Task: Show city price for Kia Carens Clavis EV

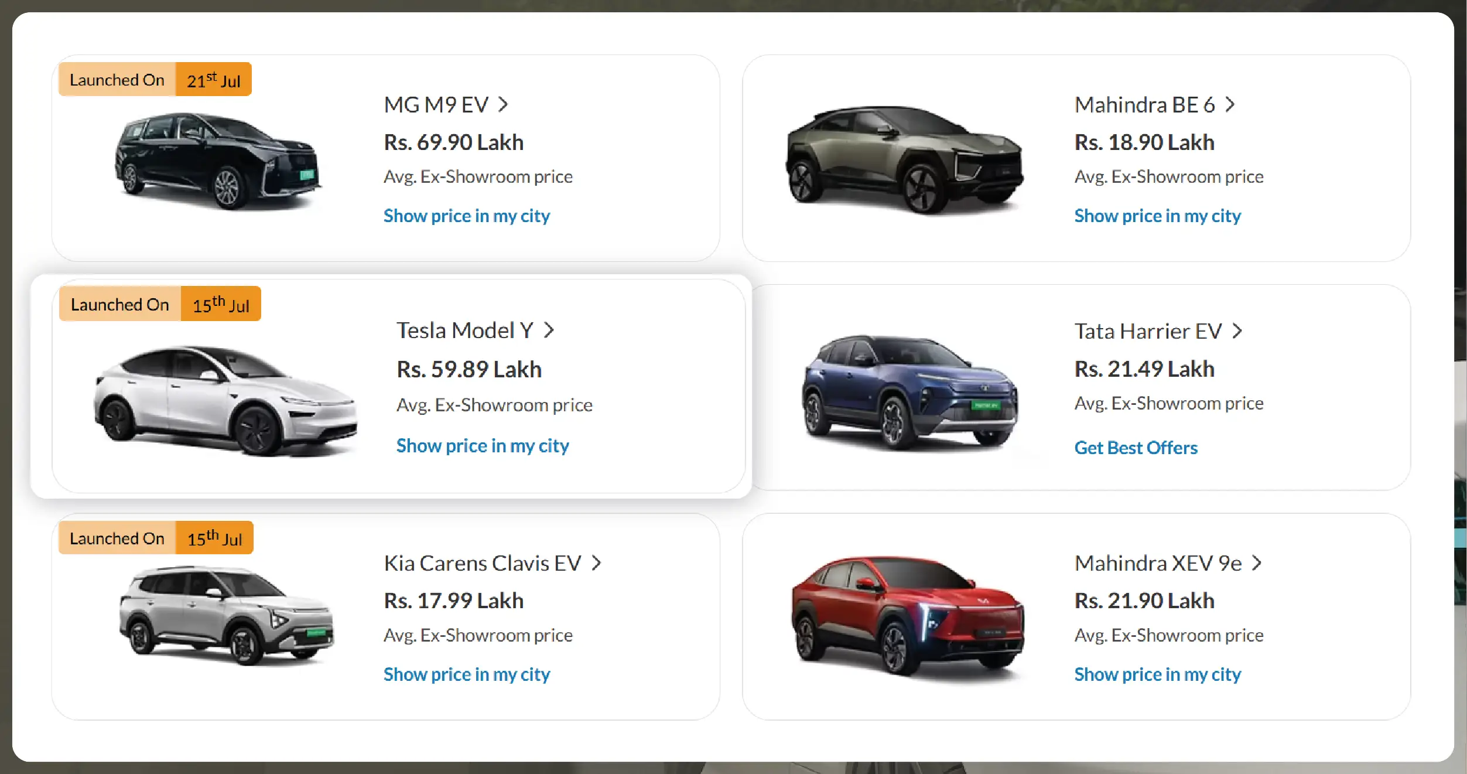Action: [x=466, y=674]
